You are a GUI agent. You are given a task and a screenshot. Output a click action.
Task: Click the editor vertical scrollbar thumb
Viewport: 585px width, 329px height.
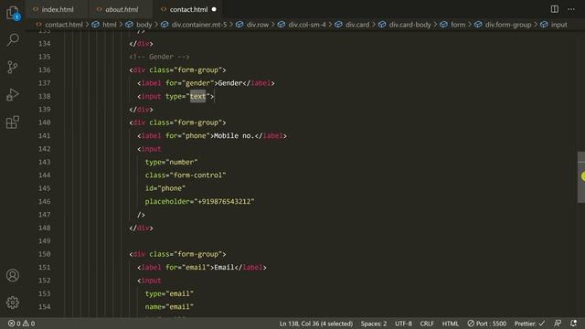[x=581, y=176]
